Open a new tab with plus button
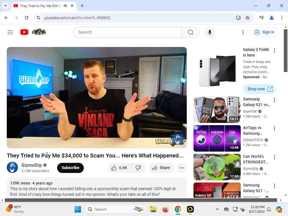 [x=82, y=6]
